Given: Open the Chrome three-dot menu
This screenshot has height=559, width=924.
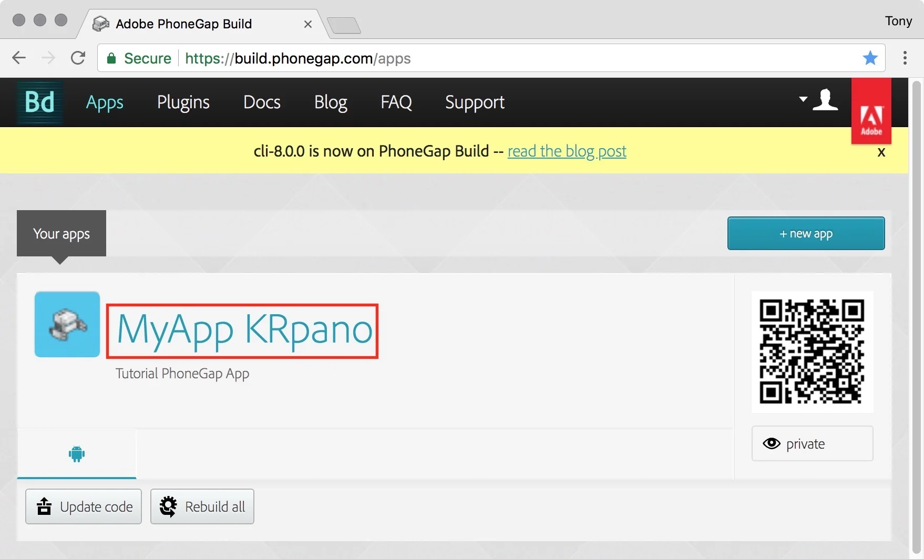Looking at the screenshot, I should point(905,58).
